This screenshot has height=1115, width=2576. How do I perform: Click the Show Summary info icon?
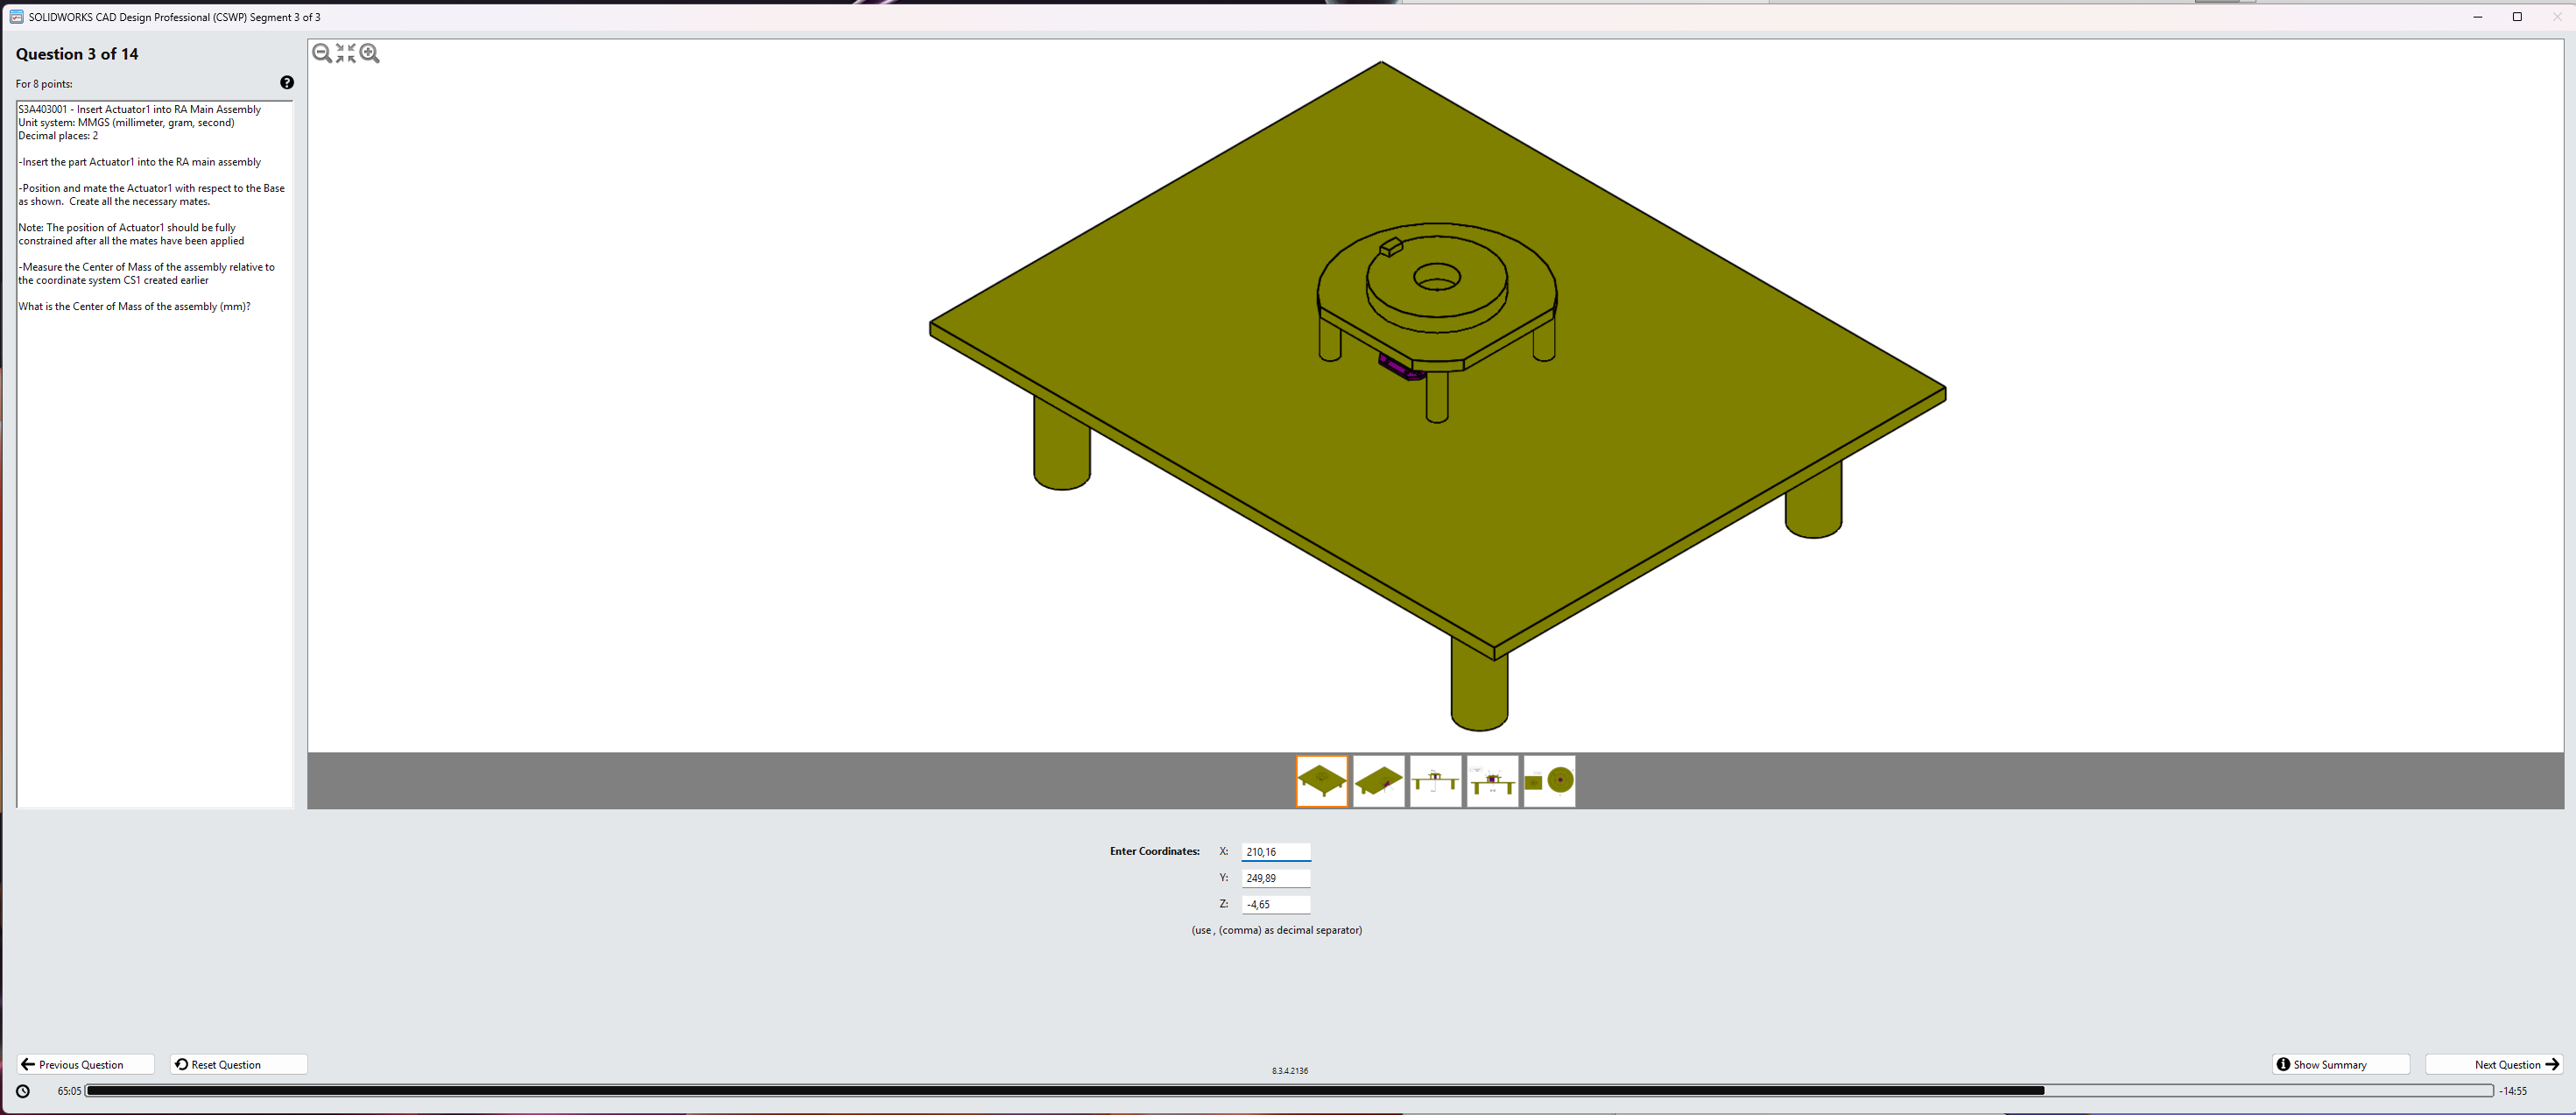coord(2283,1064)
